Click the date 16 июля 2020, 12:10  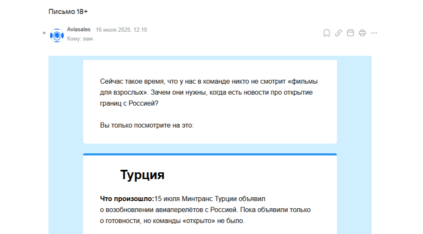[121, 30]
